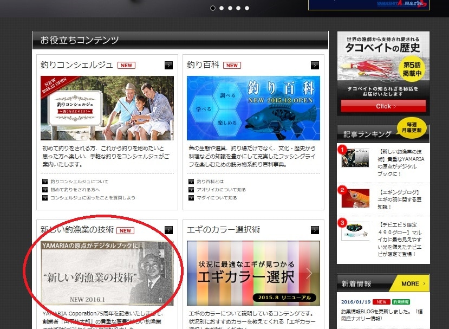Open link アオリイカについて知る

(221, 190)
